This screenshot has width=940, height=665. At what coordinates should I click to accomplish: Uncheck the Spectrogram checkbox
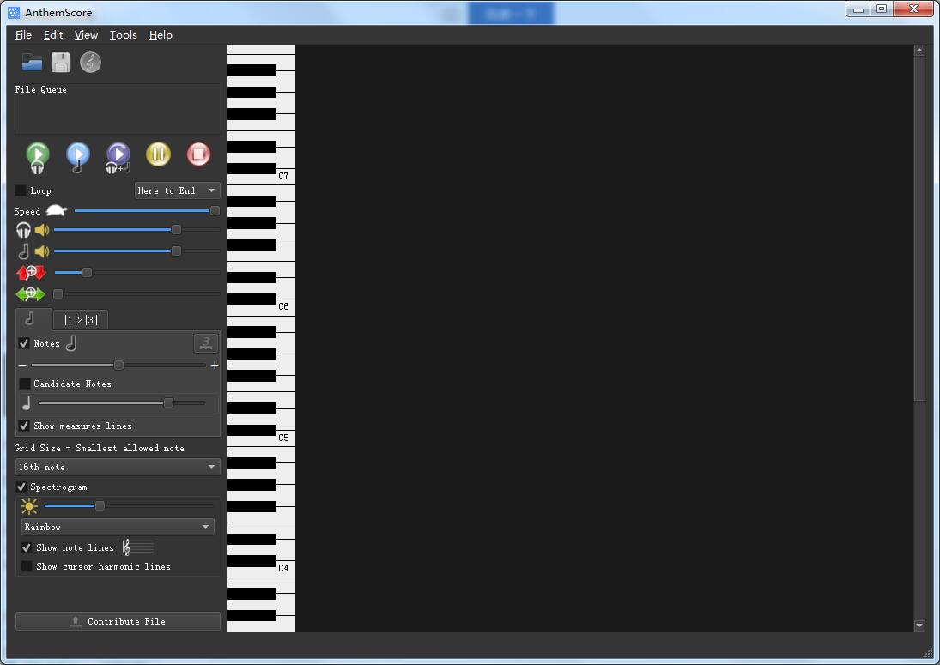point(21,487)
